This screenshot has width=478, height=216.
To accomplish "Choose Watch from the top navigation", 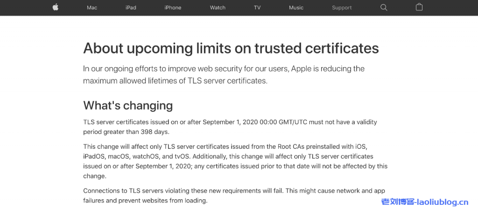I will pyautogui.click(x=218, y=8).
